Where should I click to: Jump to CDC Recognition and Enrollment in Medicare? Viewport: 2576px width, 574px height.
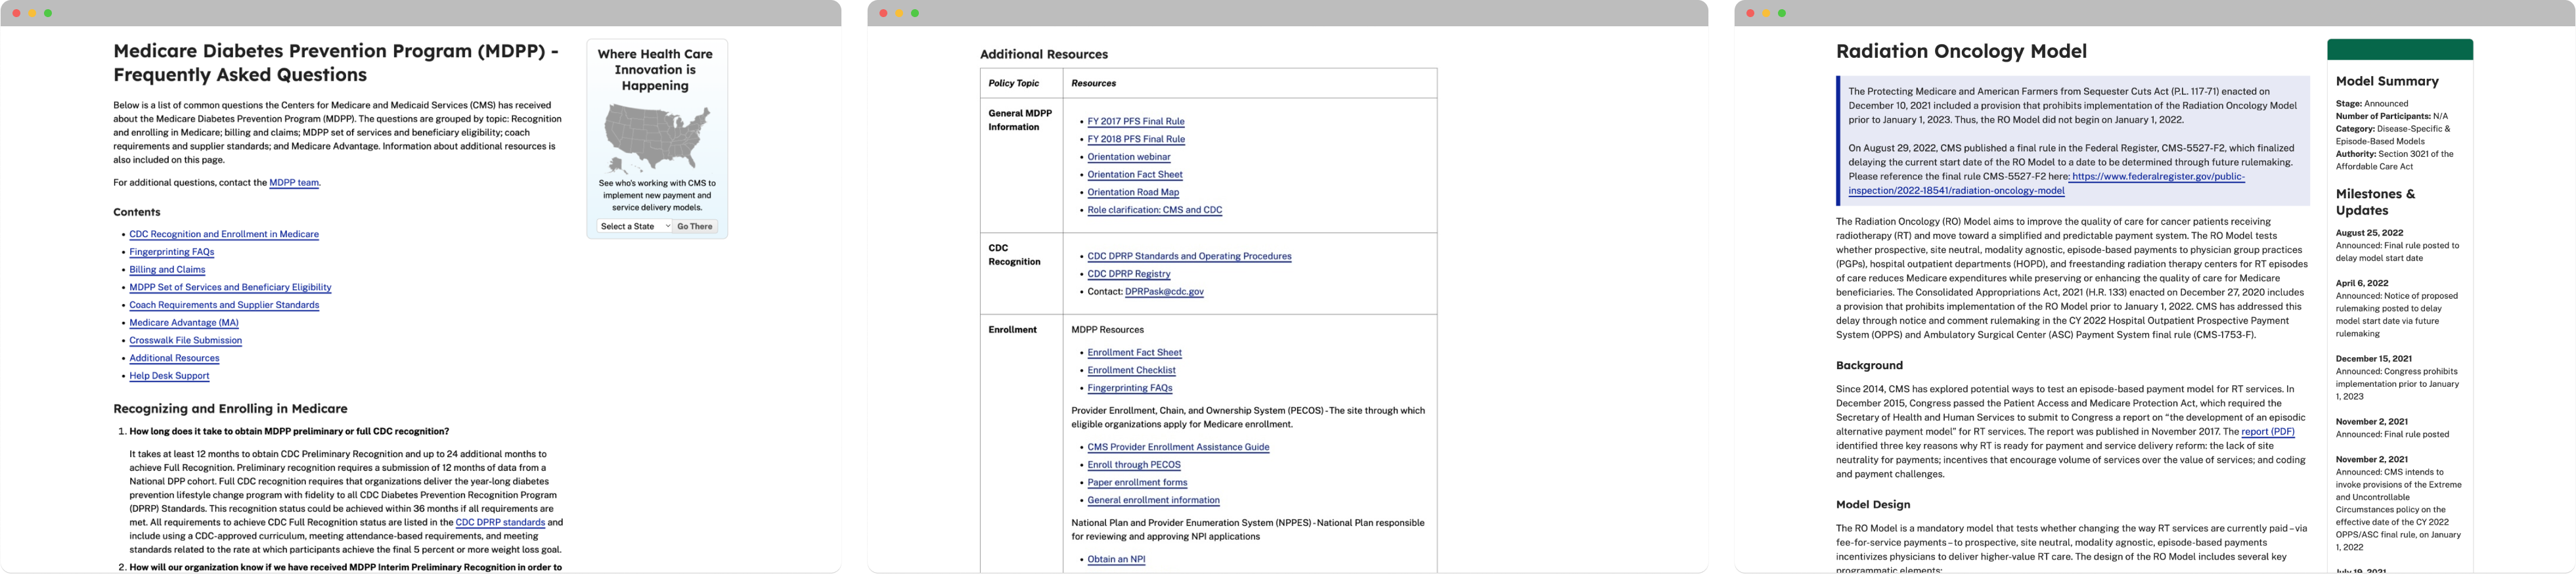tap(224, 234)
